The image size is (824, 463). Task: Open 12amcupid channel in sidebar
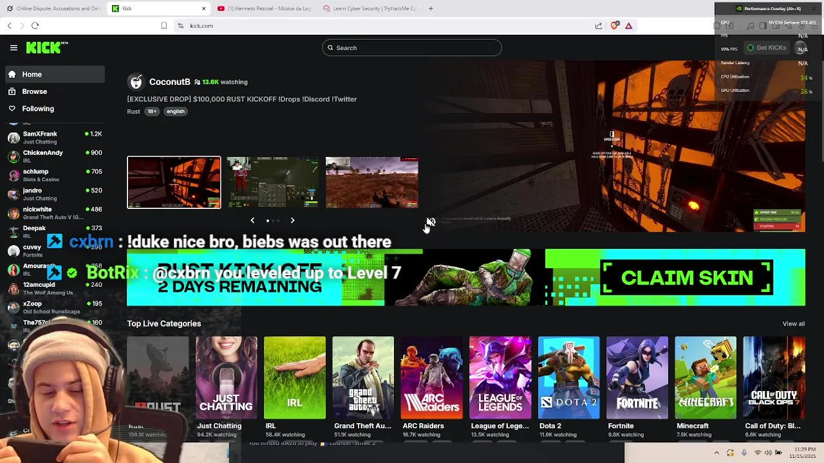[55, 288]
